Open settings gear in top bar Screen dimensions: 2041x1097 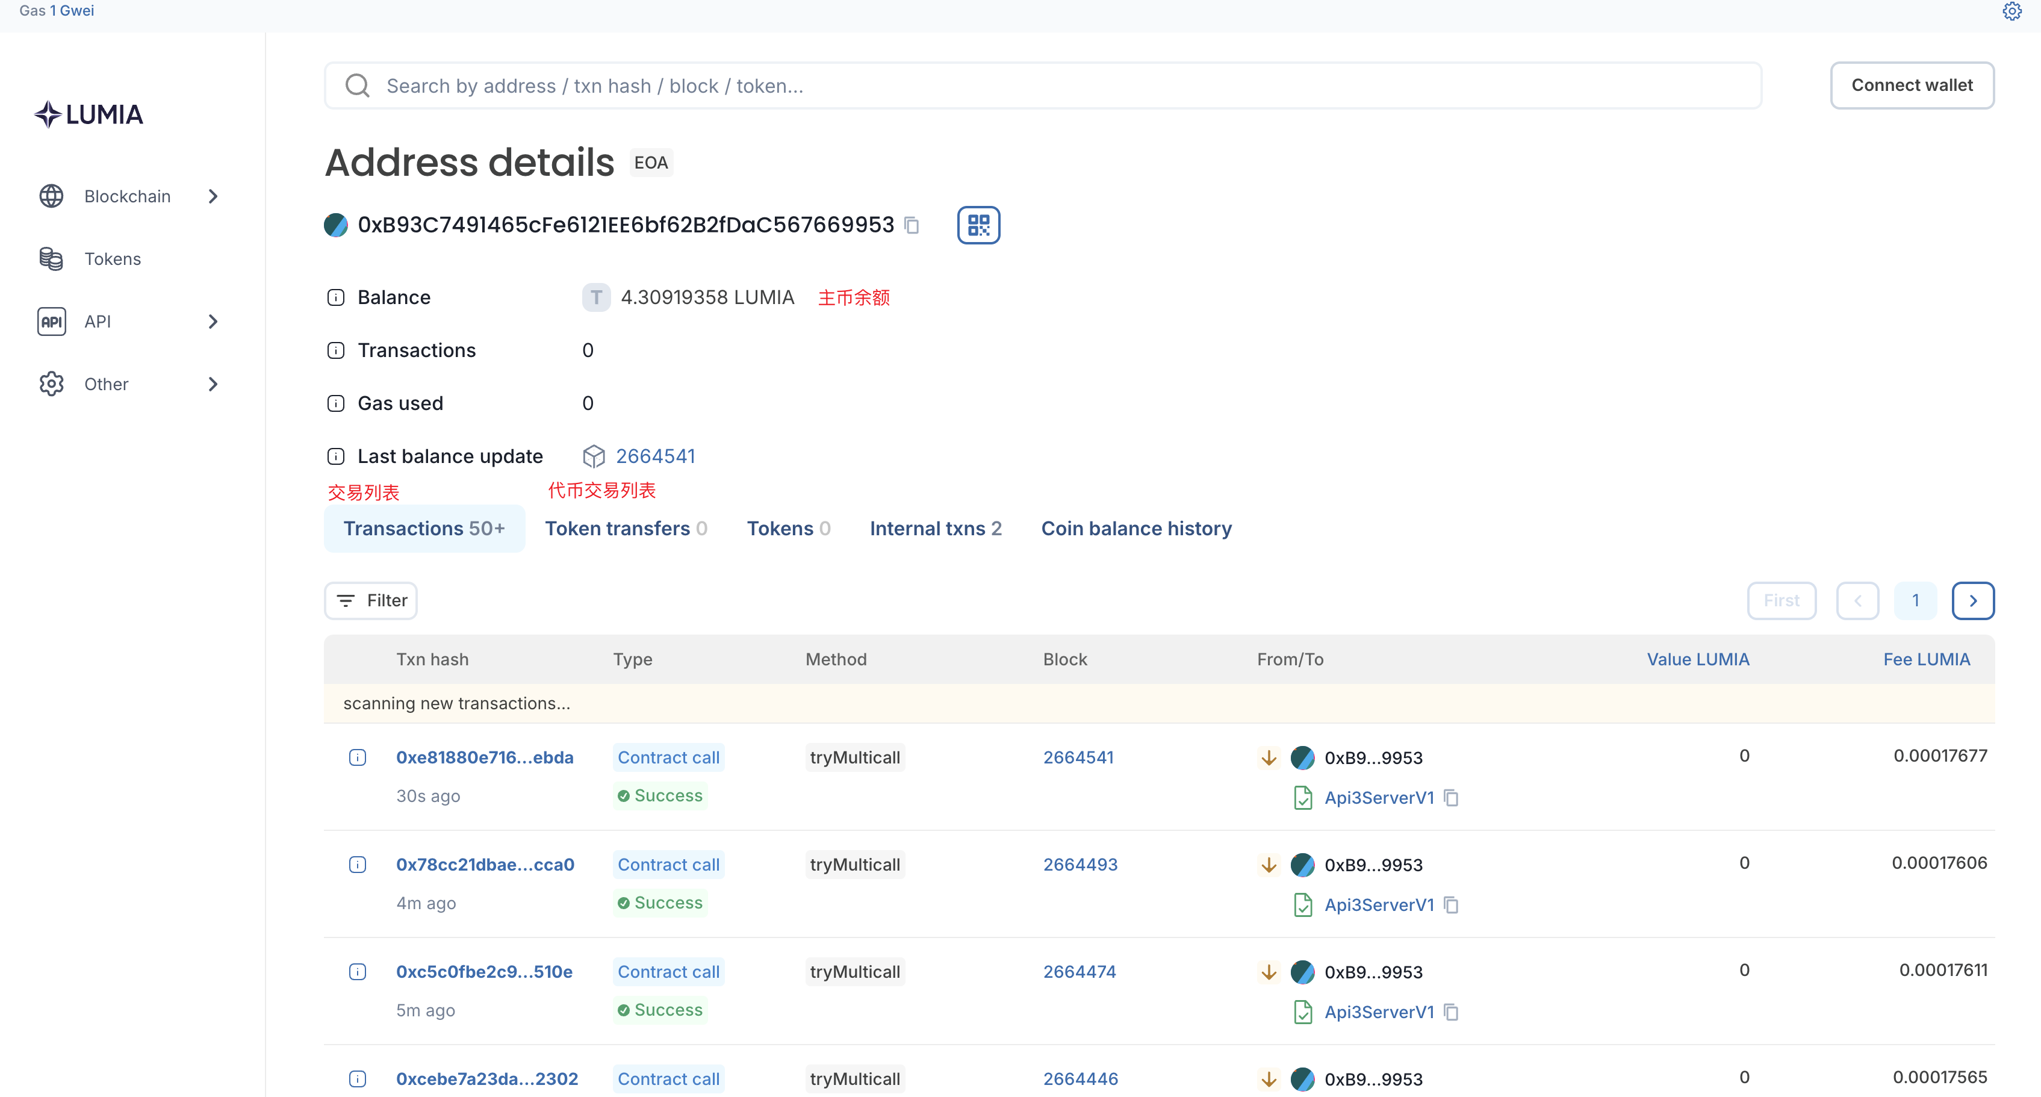click(x=2011, y=11)
